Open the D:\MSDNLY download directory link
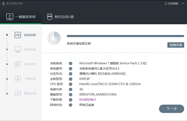 tap(88, 100)
